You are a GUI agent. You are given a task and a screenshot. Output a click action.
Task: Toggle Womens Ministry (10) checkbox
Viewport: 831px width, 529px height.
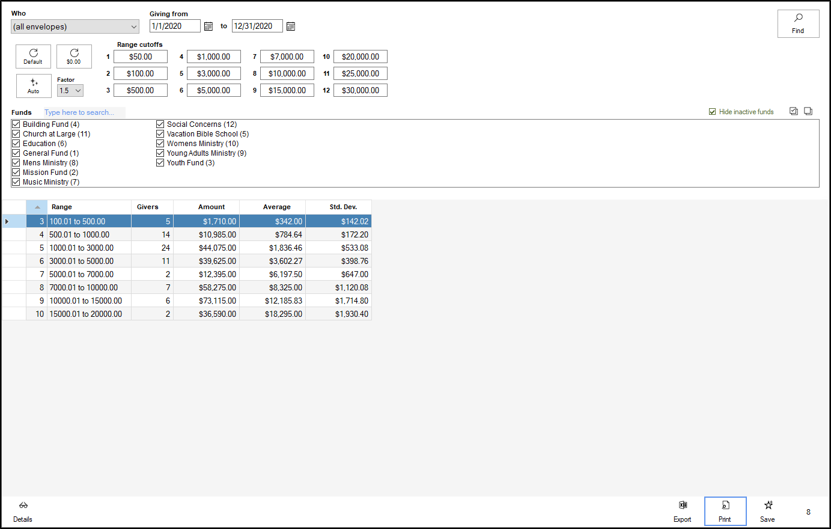160,144
